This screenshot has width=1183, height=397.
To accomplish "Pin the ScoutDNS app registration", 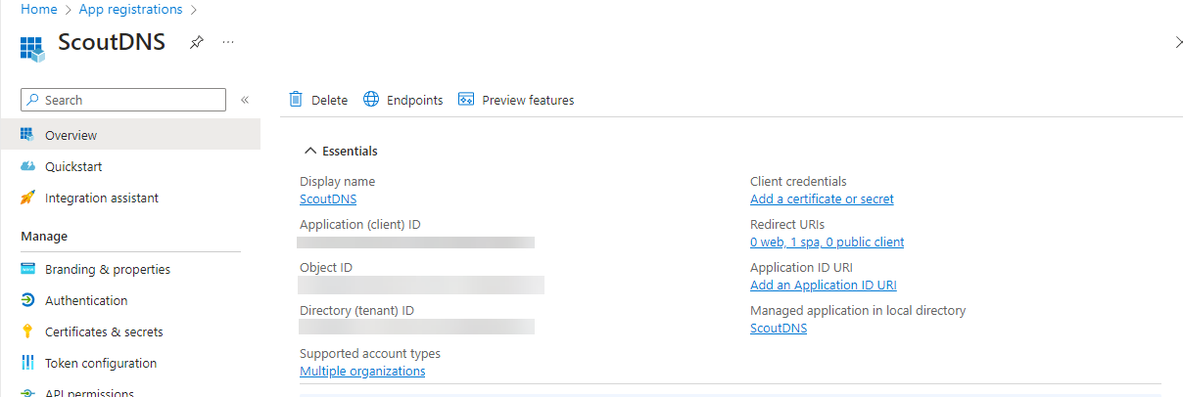I will [196, 42].
